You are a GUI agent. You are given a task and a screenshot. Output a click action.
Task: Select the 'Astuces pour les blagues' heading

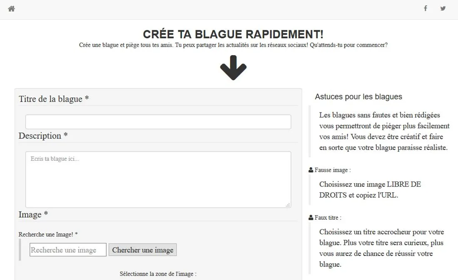tap(358, 97)
